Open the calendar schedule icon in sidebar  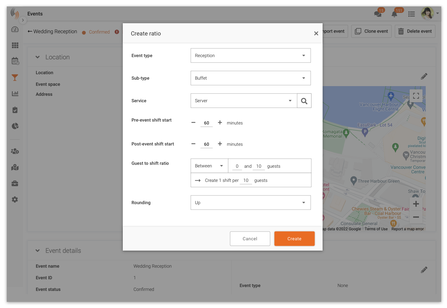tap(15, 61)
